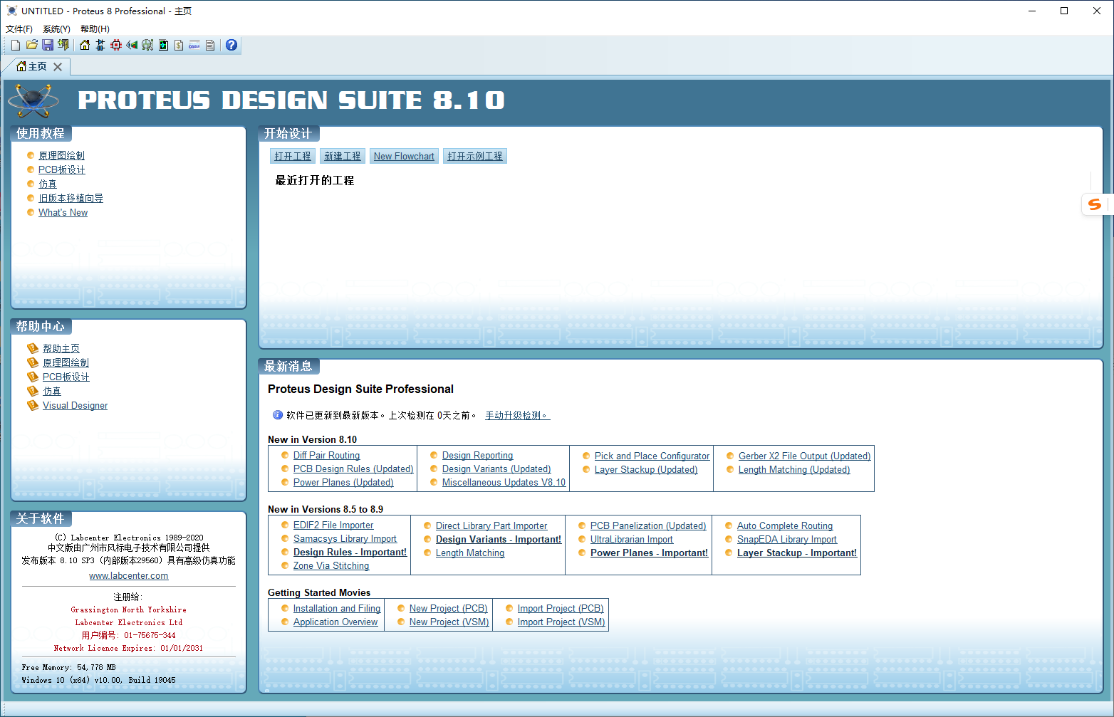This screenshot has width=1114, height=717.
Task: Click the 打开工程 button
Action: click(x=293, y=156)
